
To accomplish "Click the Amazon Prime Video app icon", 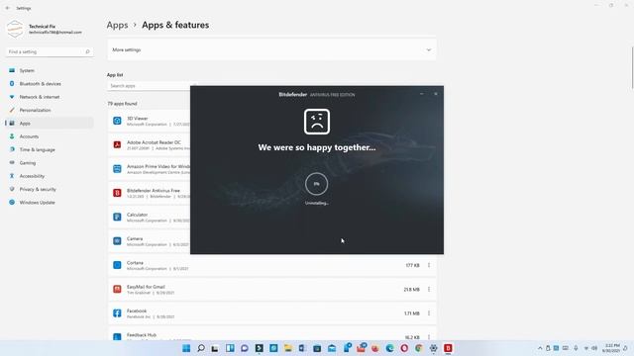I will pos(117,169).
